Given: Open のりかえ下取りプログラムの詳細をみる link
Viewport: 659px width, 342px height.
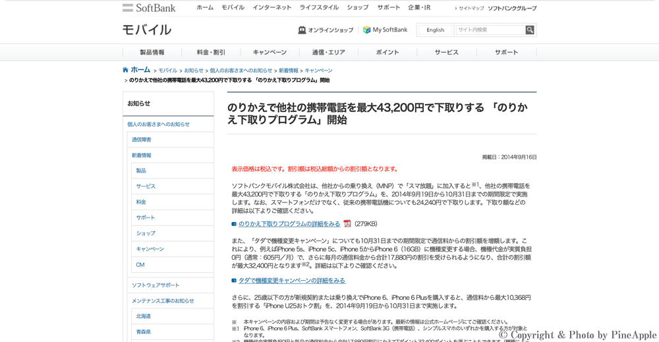Looking at the screenshot, I should [289, 224].
